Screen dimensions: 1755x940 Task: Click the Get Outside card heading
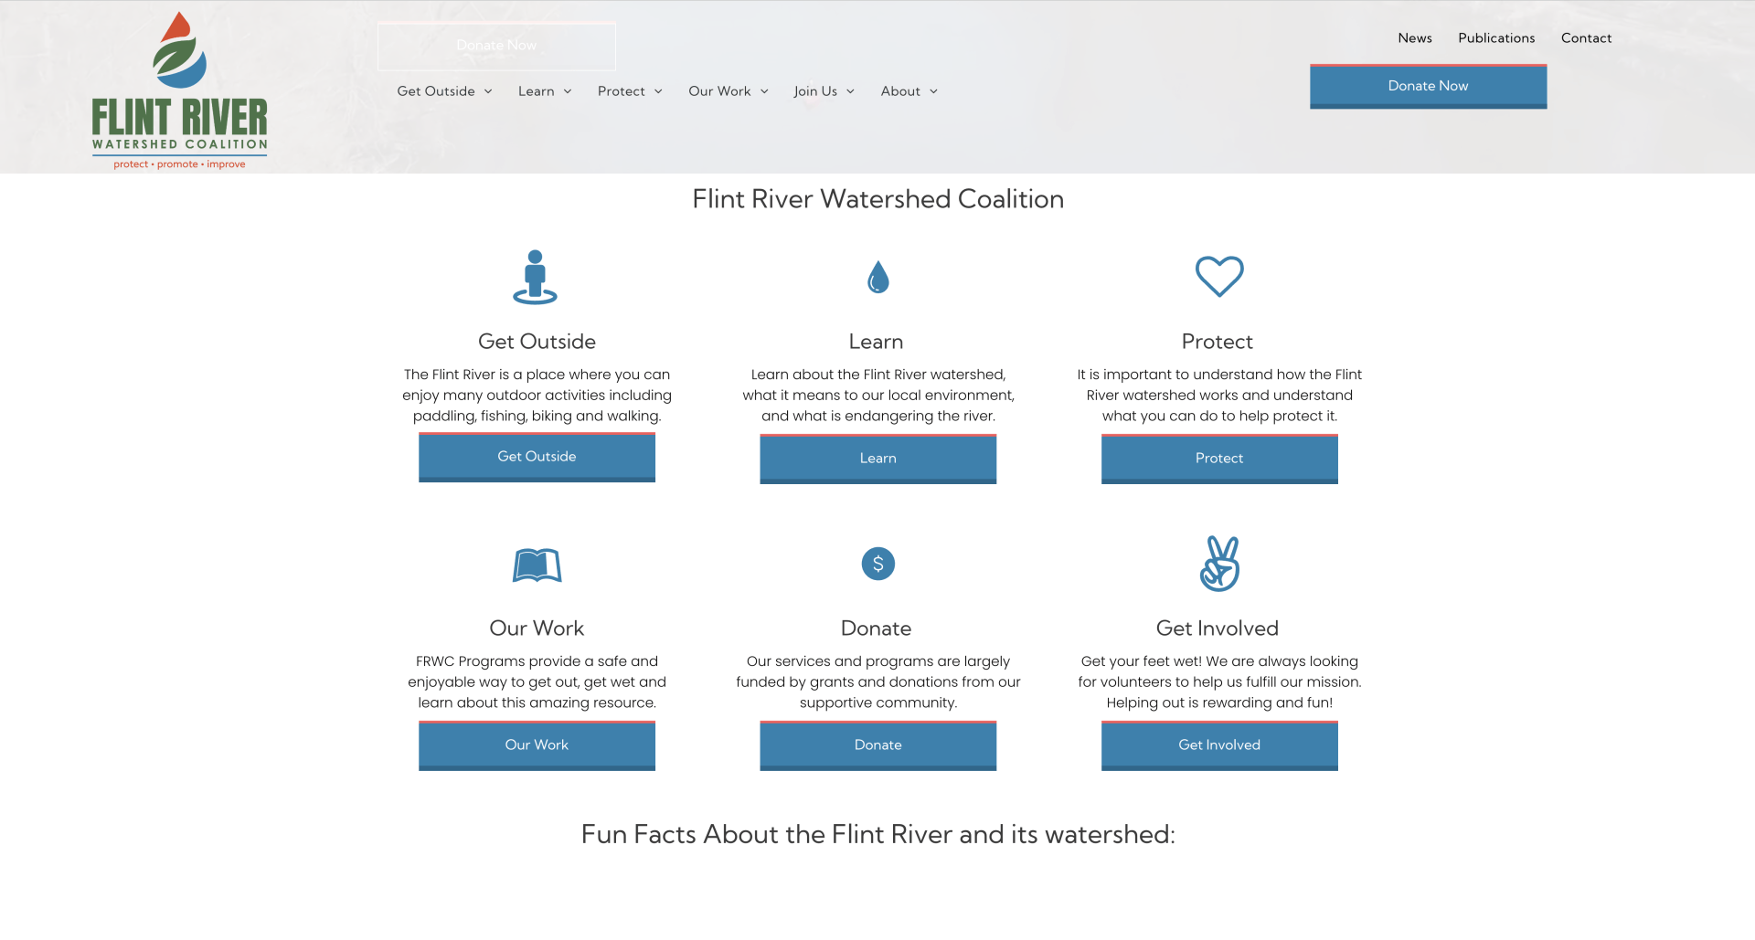tap(537, 342)
